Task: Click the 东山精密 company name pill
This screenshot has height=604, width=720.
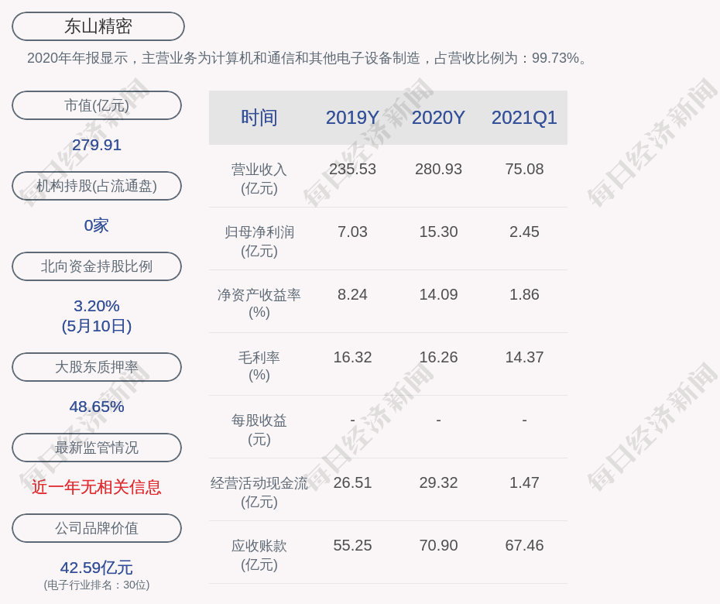Action: pyautogui.click(x=98, y=26)
